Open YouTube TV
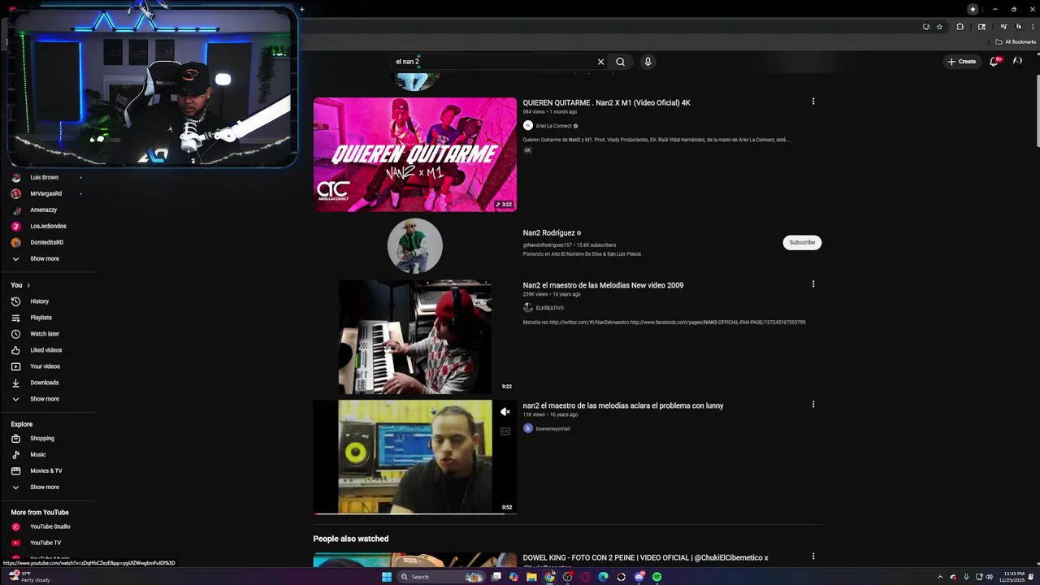 (x=47, y=543)
